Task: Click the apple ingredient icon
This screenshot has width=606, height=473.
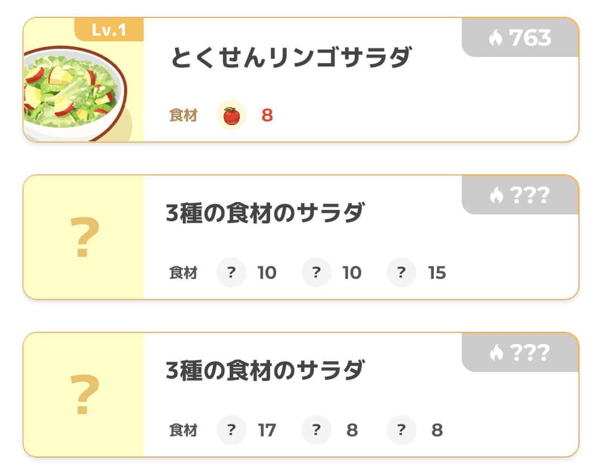Action: (231, 115)
